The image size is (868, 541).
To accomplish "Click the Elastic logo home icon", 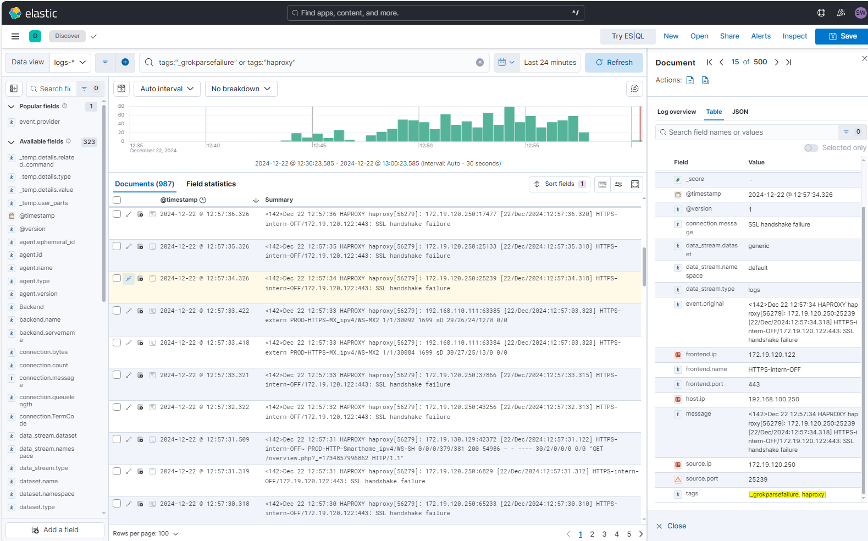I will 15,13.
